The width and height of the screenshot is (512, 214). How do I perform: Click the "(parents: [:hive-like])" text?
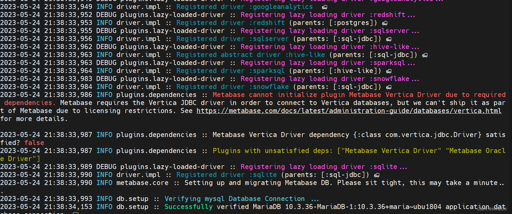(335, 71)
